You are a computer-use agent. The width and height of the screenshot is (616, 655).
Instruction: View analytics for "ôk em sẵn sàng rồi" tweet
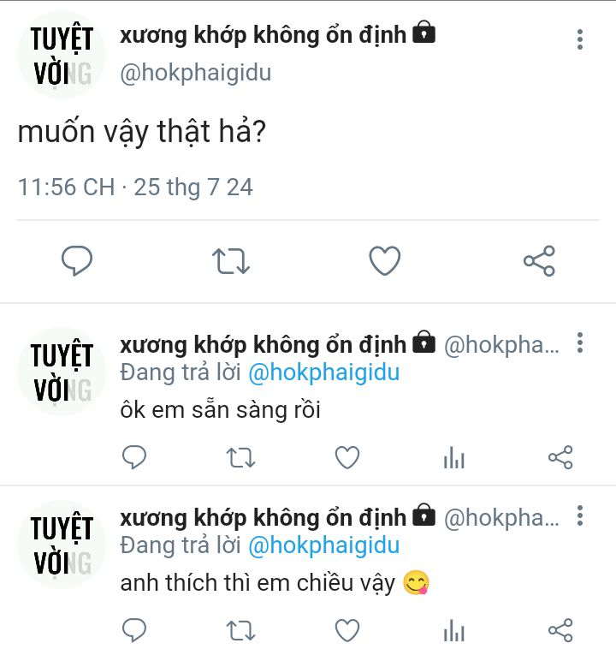453,459
